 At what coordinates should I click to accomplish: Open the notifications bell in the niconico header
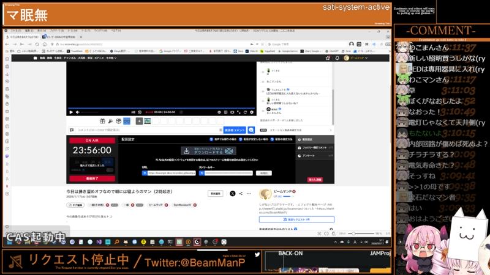click(x=337, y=58)
